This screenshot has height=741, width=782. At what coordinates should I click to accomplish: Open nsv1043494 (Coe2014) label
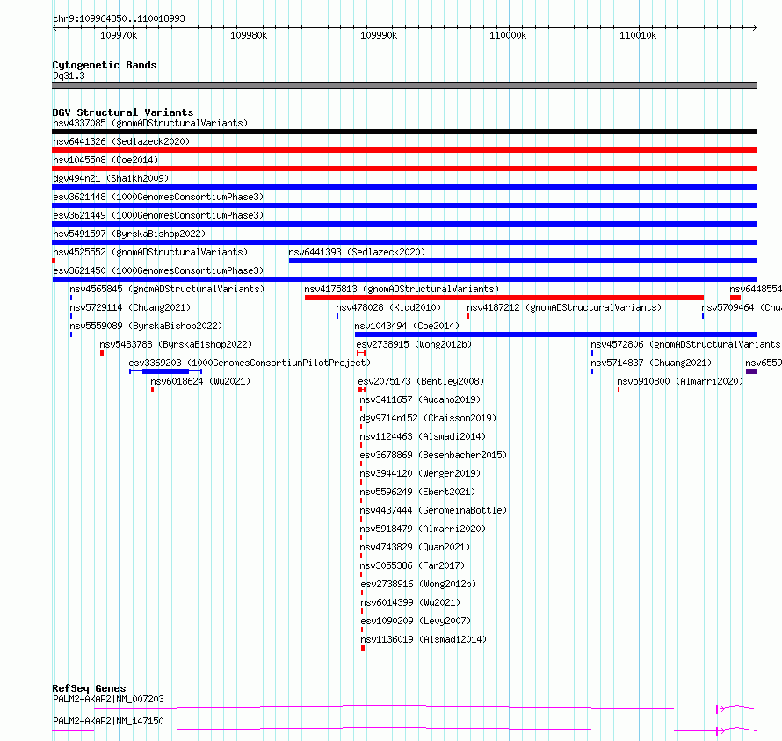coord(407,326)
